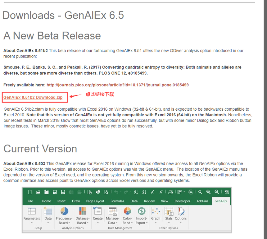Select the Developer tab
Viewport: 267px width, 239px height.
pyautogui.click(x=182, y=201)
